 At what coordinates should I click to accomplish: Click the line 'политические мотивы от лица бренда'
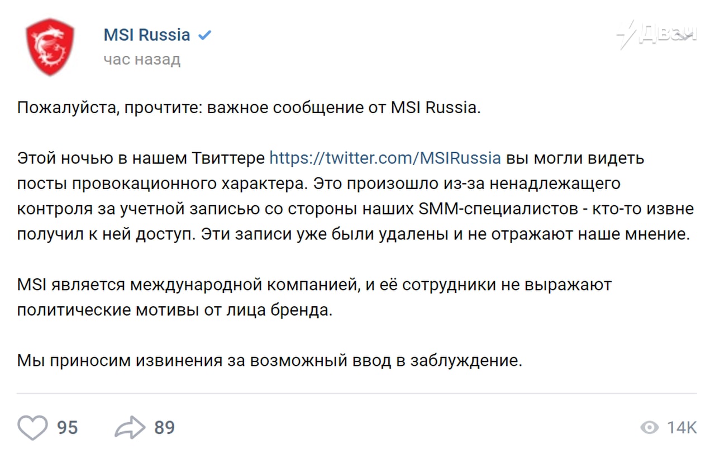[174, 310]
